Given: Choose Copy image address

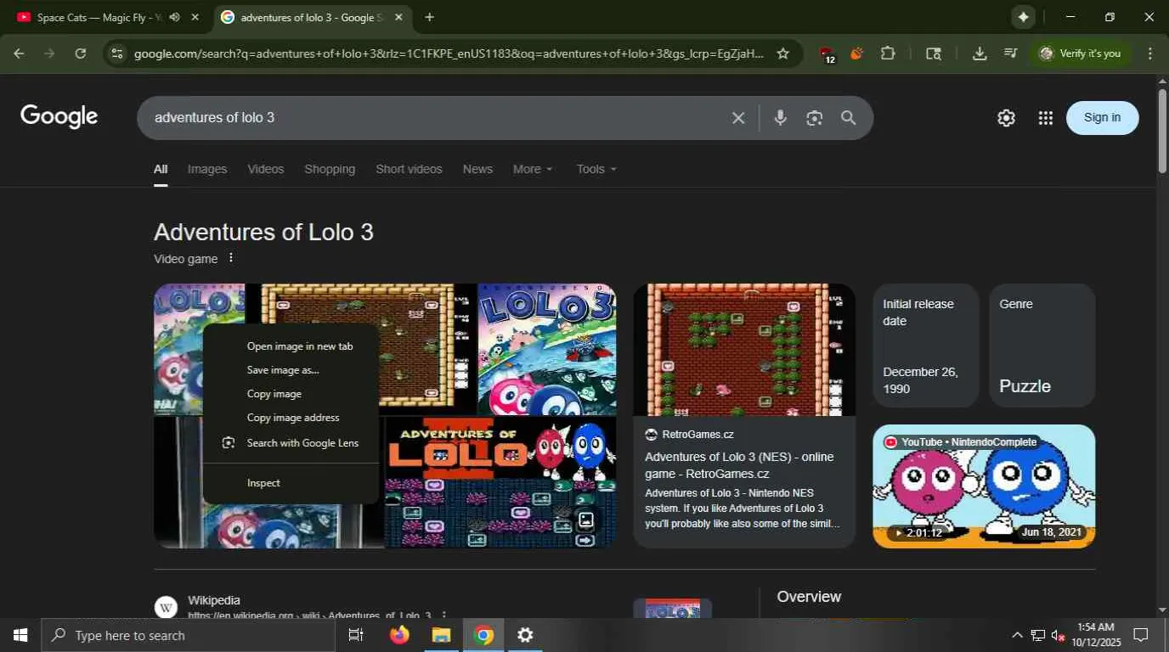Looking at the screenshot, I should click(x=291, y=418).
